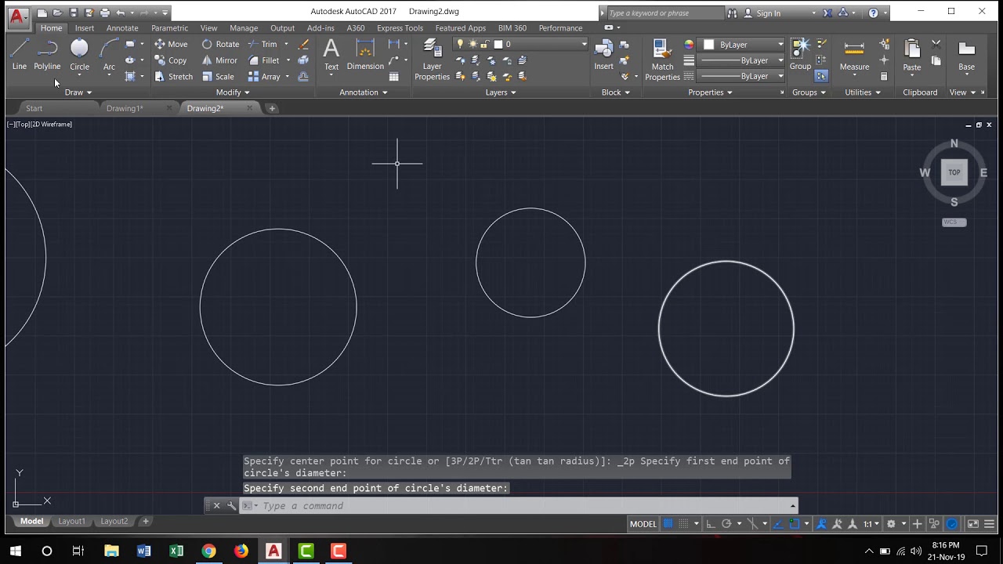The height and width of the screenshot is (564, 1003).
Task: Click the Paste icon
Action: (x=911, y=55)
